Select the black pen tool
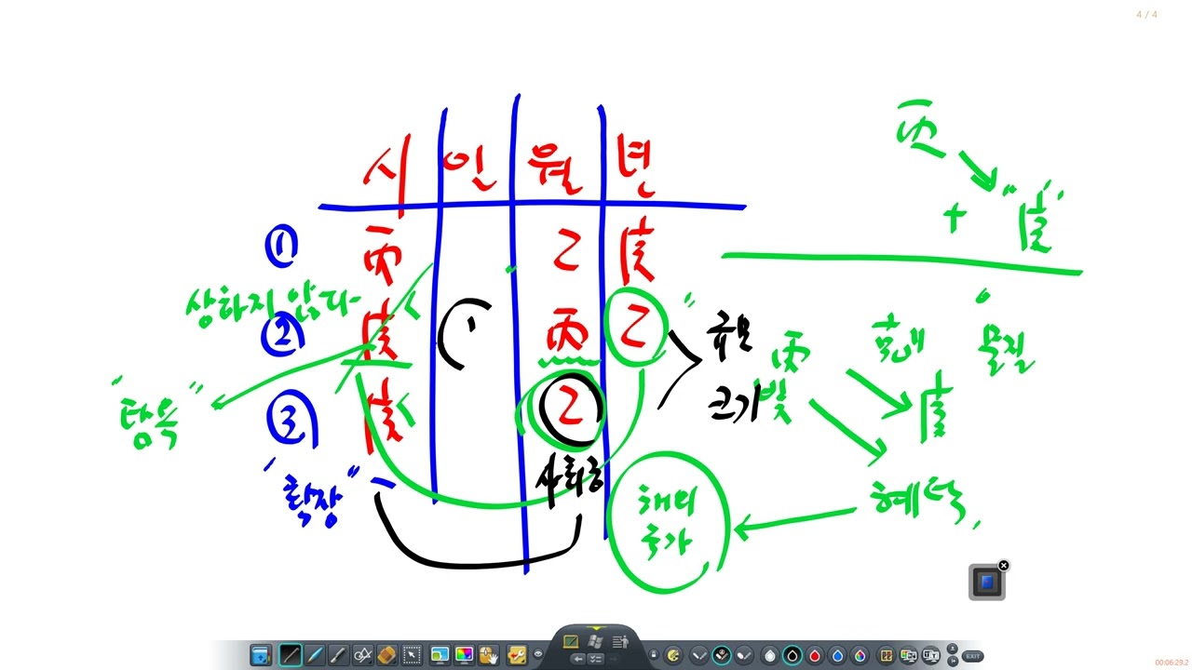 click(291, 655)
